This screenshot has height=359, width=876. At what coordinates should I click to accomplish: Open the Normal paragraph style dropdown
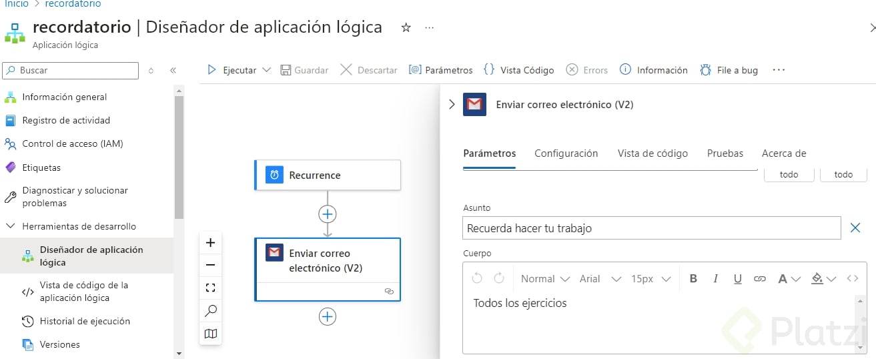[x=545, y=279]
